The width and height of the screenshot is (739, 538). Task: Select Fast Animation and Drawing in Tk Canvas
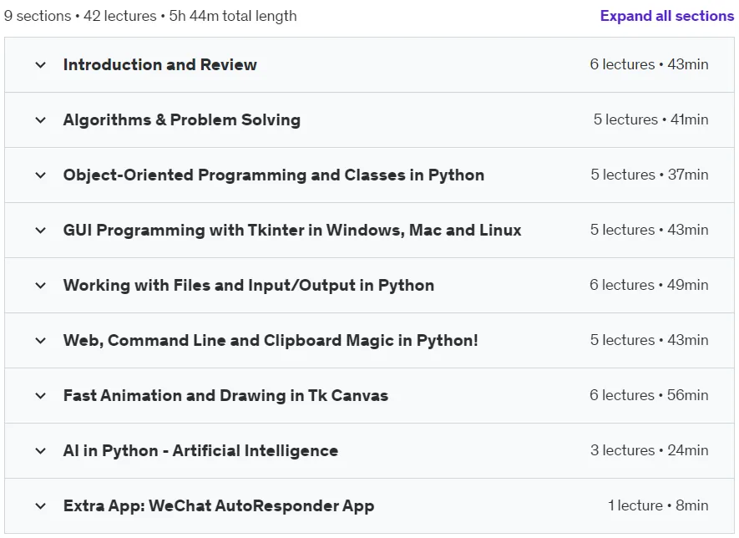pos(225,396)
